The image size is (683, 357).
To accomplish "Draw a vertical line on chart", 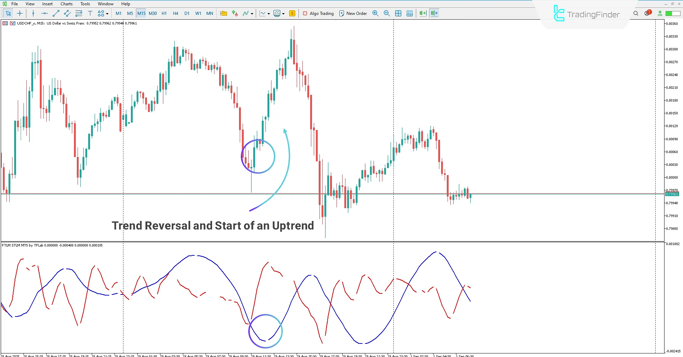I will point(33,13).
